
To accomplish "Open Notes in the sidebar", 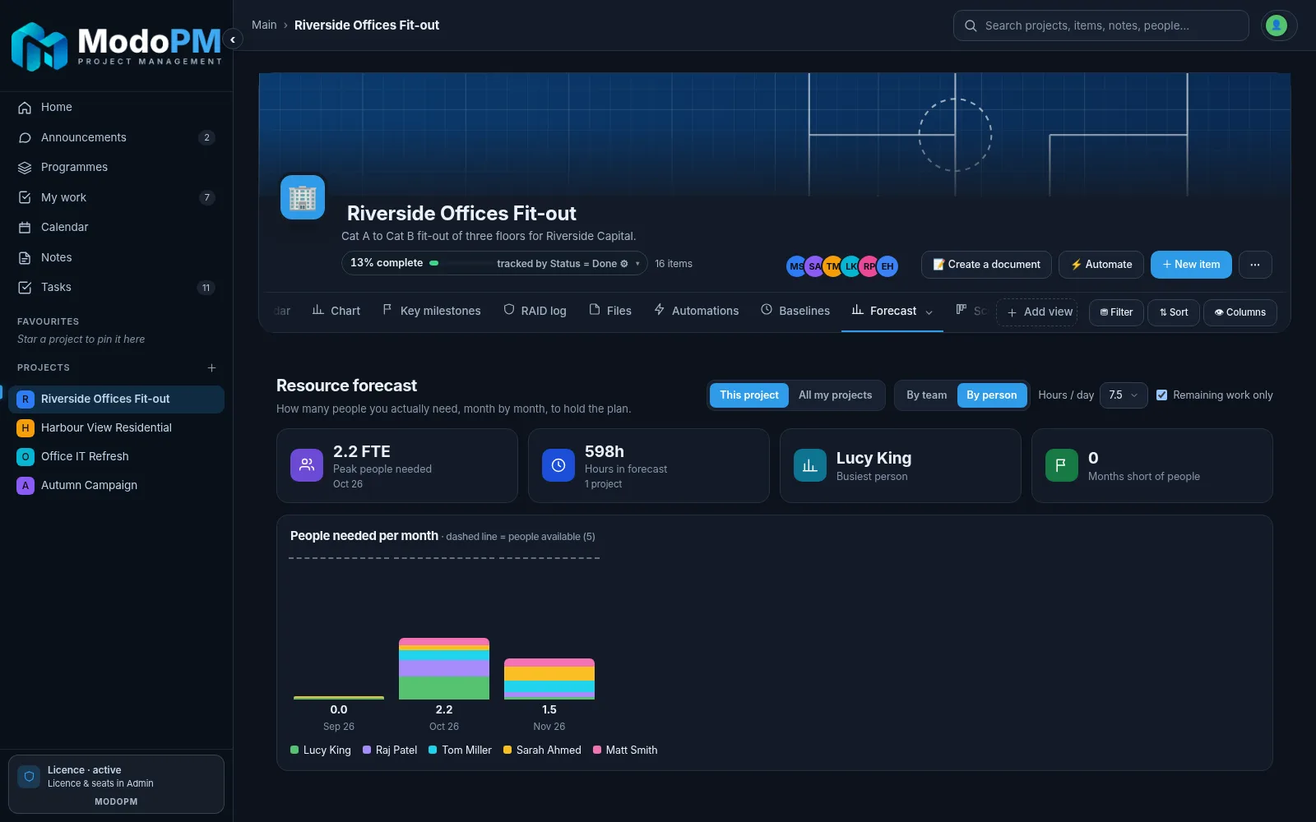I will (116, 257).
